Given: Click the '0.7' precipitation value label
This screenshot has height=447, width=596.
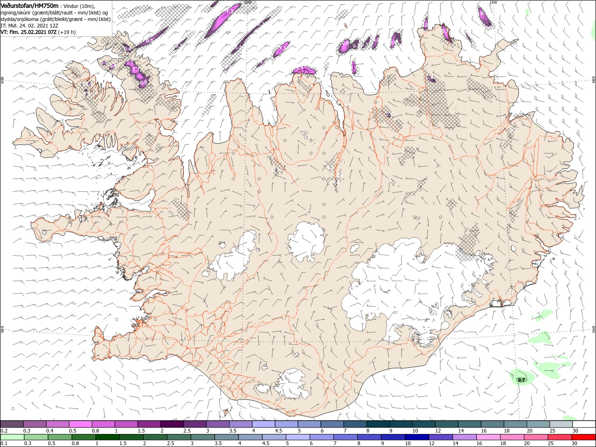Looking at the screenshot, I should coord(521,380).
